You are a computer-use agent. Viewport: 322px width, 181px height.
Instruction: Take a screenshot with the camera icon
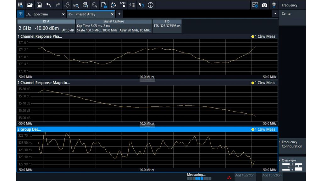[x=264, y=5]
